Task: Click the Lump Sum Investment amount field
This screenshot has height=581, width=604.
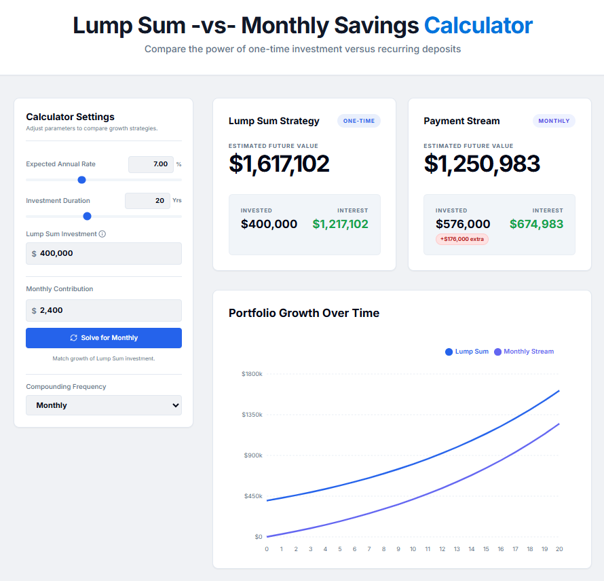Action: [109, 254]
